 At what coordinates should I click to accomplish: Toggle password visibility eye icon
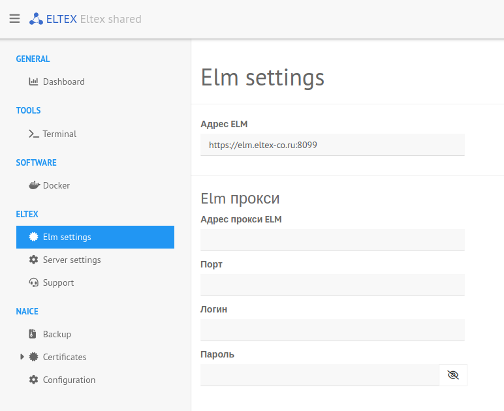[453, 374]
